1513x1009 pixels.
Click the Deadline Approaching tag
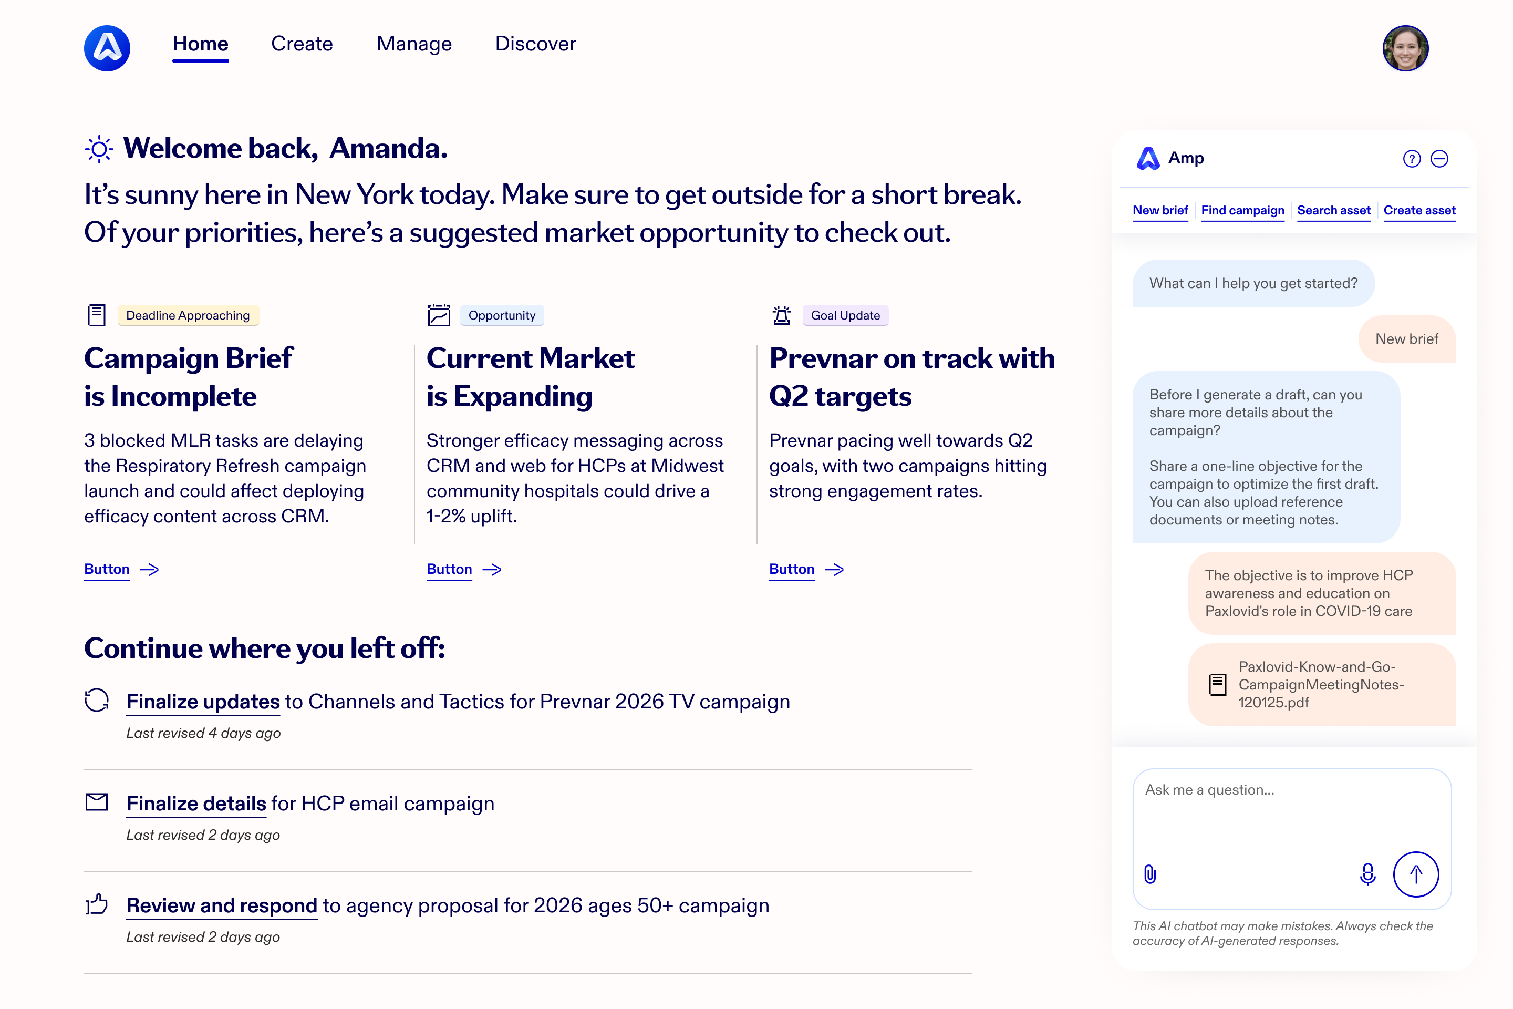(x=188, y=315)
